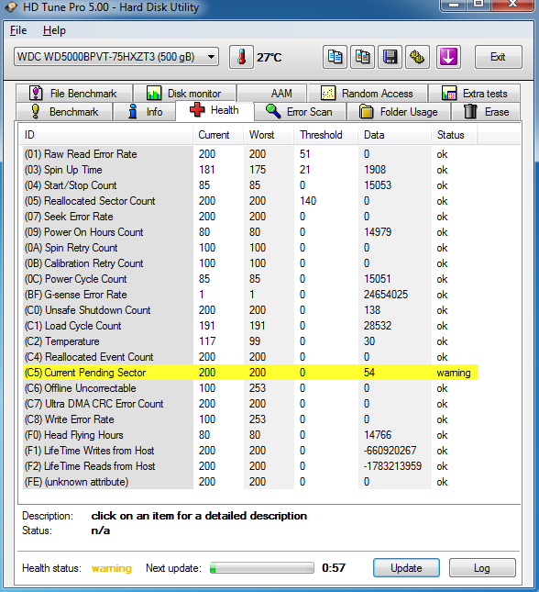This screenshot has width=539, height=592.
Task: Switch to the File Benchmark tab
Action: [x=74, y=94]
